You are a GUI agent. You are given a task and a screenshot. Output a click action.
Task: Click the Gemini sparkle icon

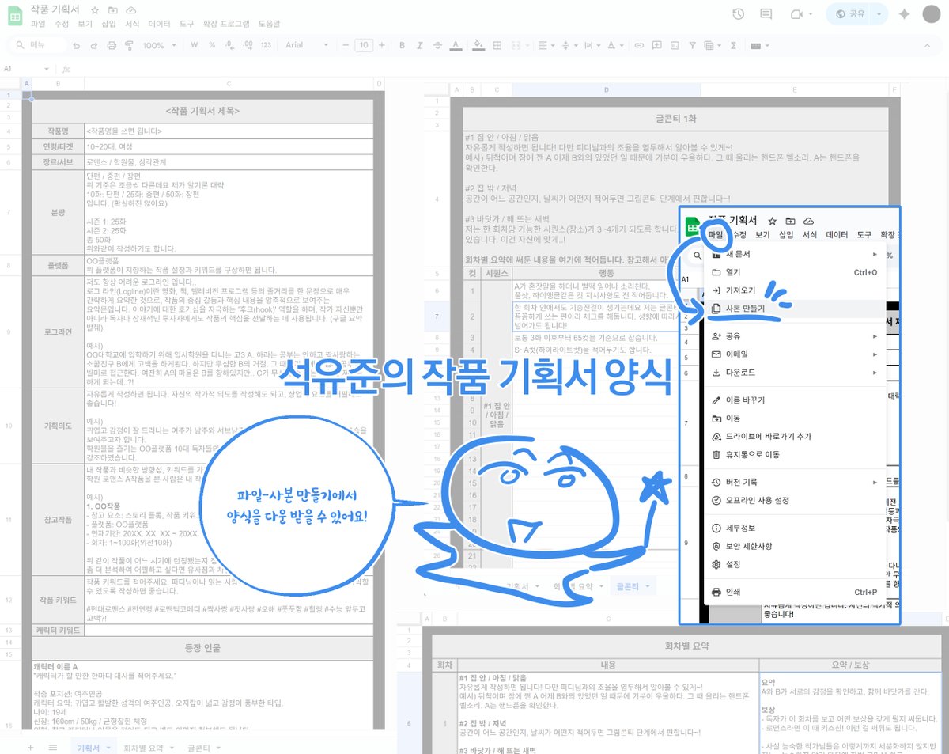click(904, 14)
